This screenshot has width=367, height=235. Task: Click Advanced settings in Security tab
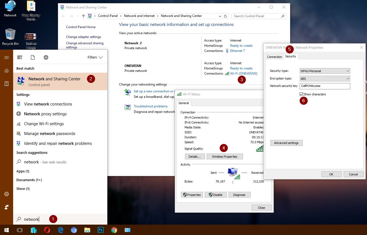pos(286,143)
